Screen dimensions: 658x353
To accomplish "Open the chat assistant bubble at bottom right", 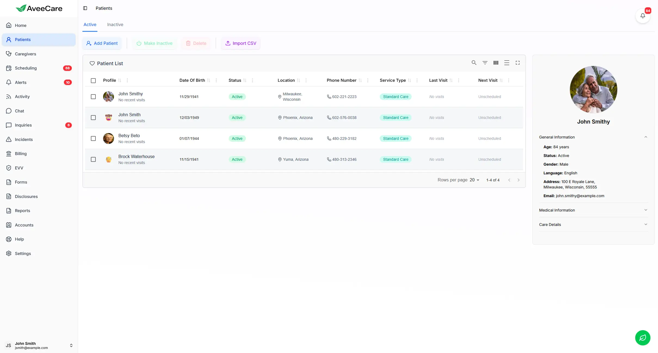I will coord(642,338).
